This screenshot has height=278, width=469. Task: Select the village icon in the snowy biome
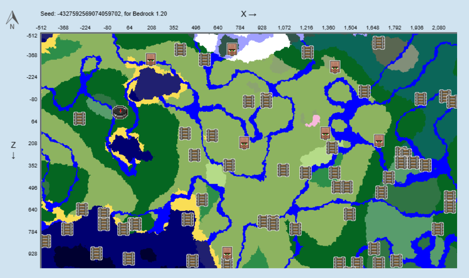233,49
